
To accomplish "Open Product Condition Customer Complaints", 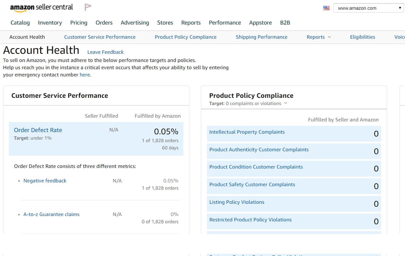I will click(x=256, y=167).
